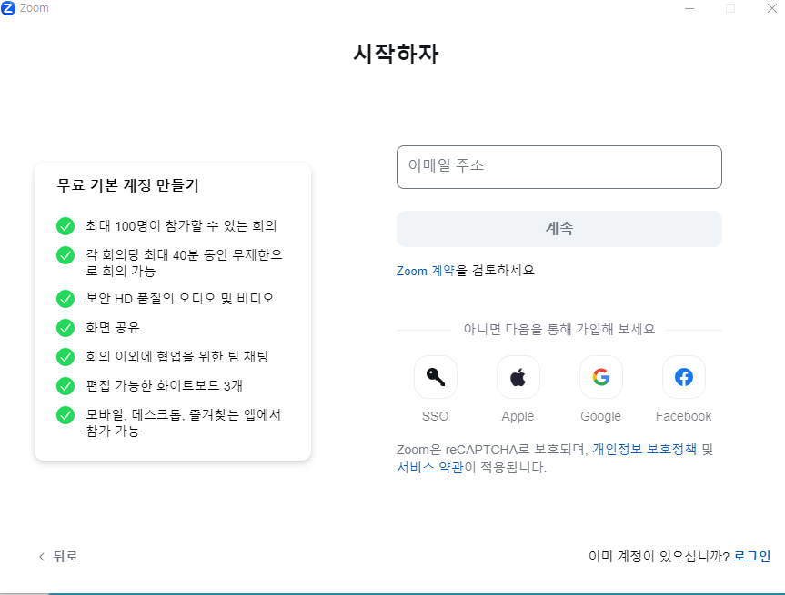Screen dimensions: 785x595
Task: Click the green checkmark next to 화면 공유
Action: [x=65, y=327]
